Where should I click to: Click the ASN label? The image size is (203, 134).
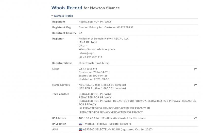point(55,129)
